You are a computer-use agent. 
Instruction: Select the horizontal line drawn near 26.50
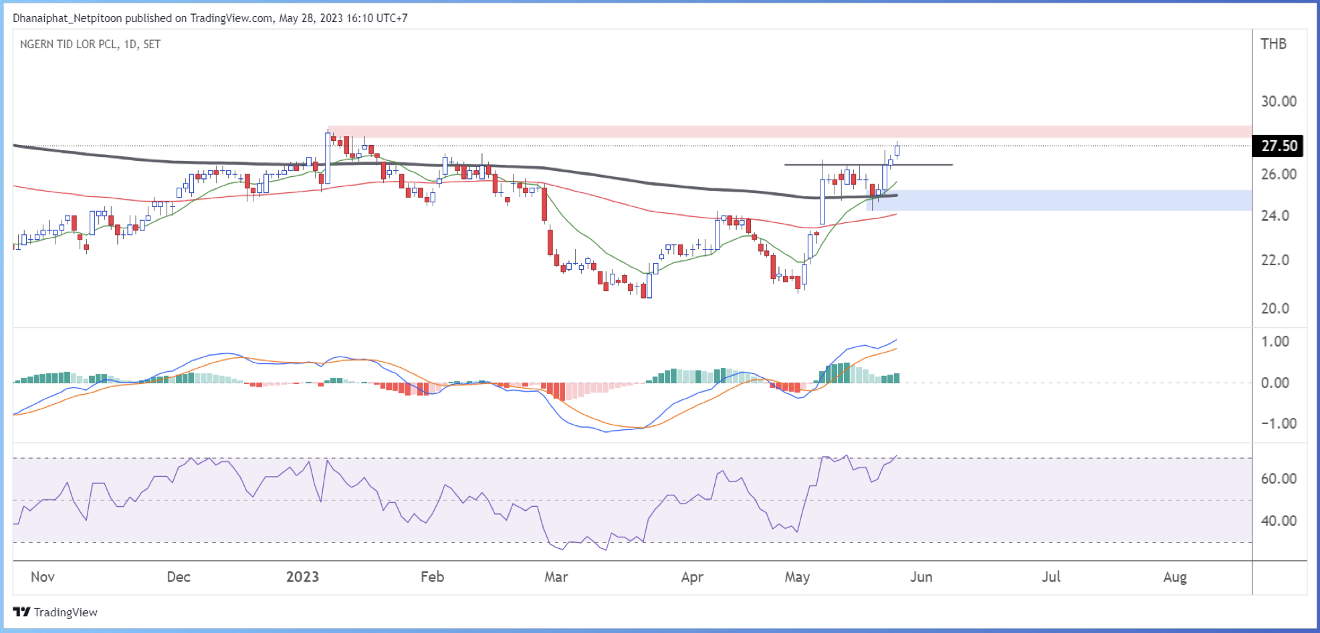pos(869,164)
